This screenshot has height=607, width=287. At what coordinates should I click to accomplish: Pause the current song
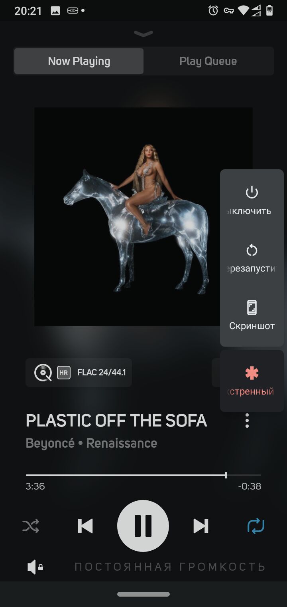click(x=143, y=526)
